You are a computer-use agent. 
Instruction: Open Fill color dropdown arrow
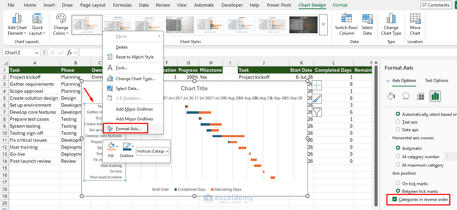[x=117, y=146]
